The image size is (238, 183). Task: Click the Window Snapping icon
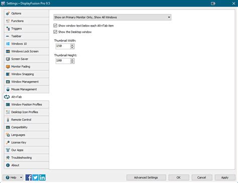click(x=8, y=74)
